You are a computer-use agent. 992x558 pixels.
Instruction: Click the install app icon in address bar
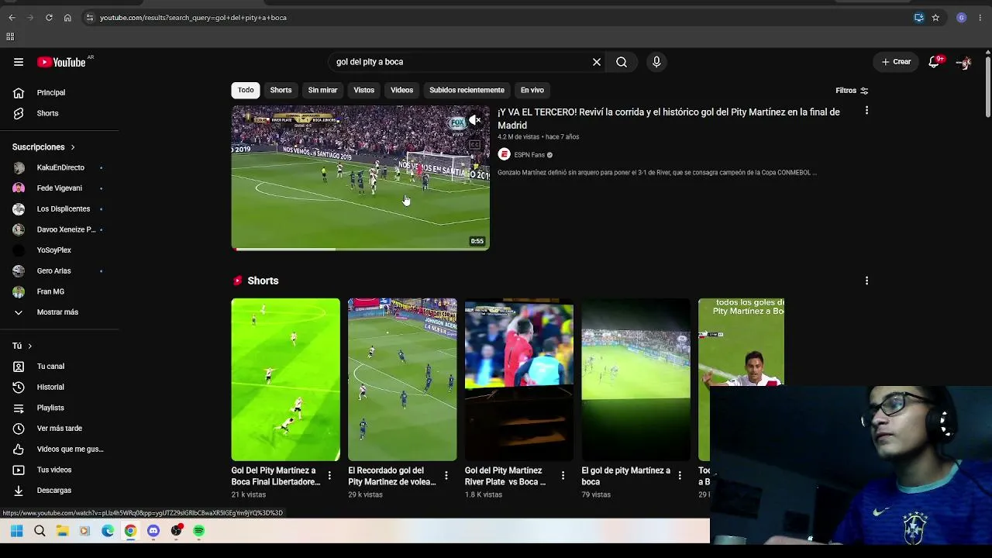919,18
